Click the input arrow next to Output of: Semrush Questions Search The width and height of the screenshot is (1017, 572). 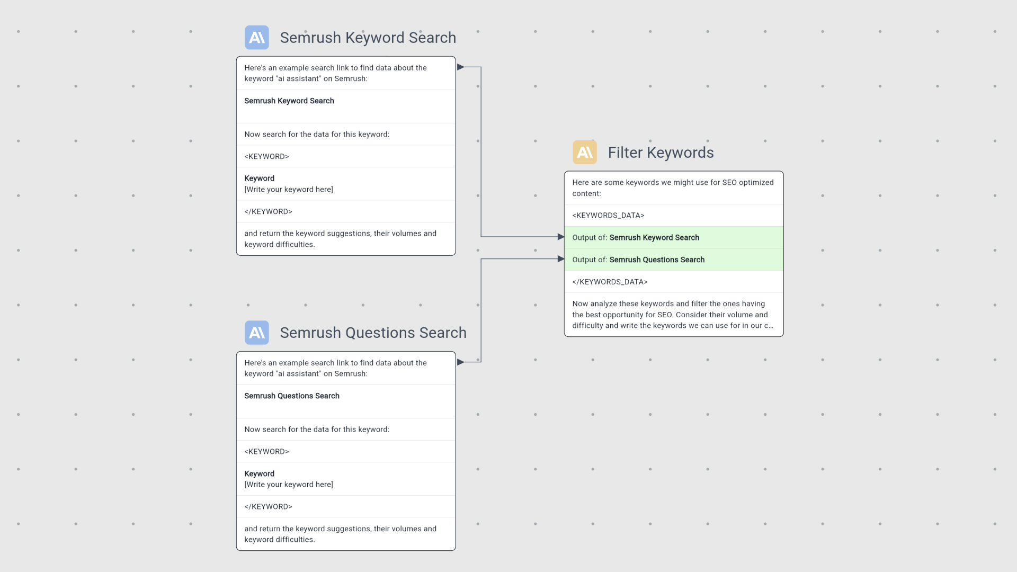(561, 259)
